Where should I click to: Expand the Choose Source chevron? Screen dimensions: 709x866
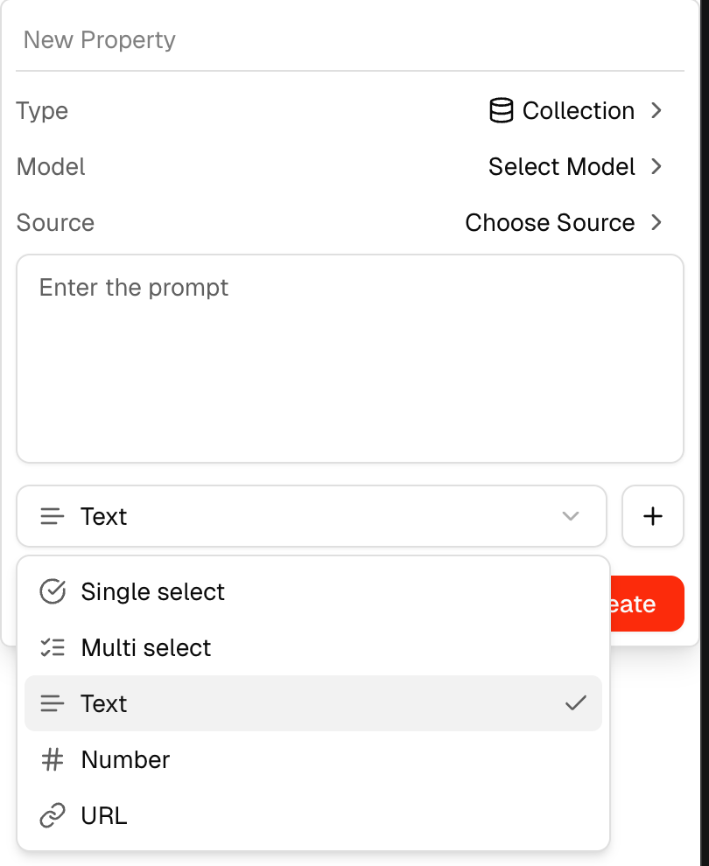pos(656,222)
